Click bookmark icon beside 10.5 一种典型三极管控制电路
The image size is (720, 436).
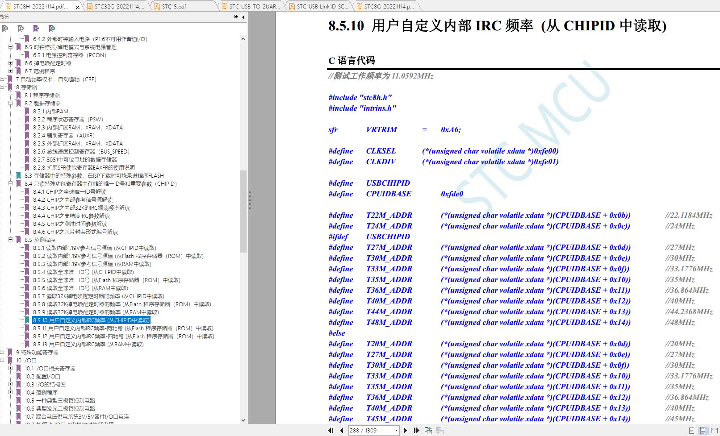[x=19, y=400]
